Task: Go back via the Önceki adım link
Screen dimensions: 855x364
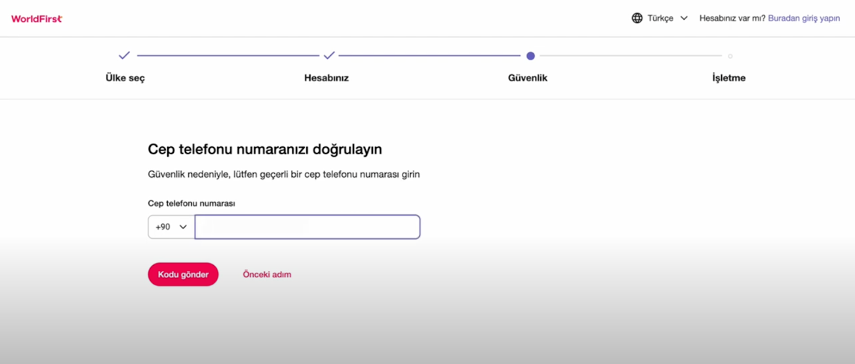Action: click(x=267, y=274)
